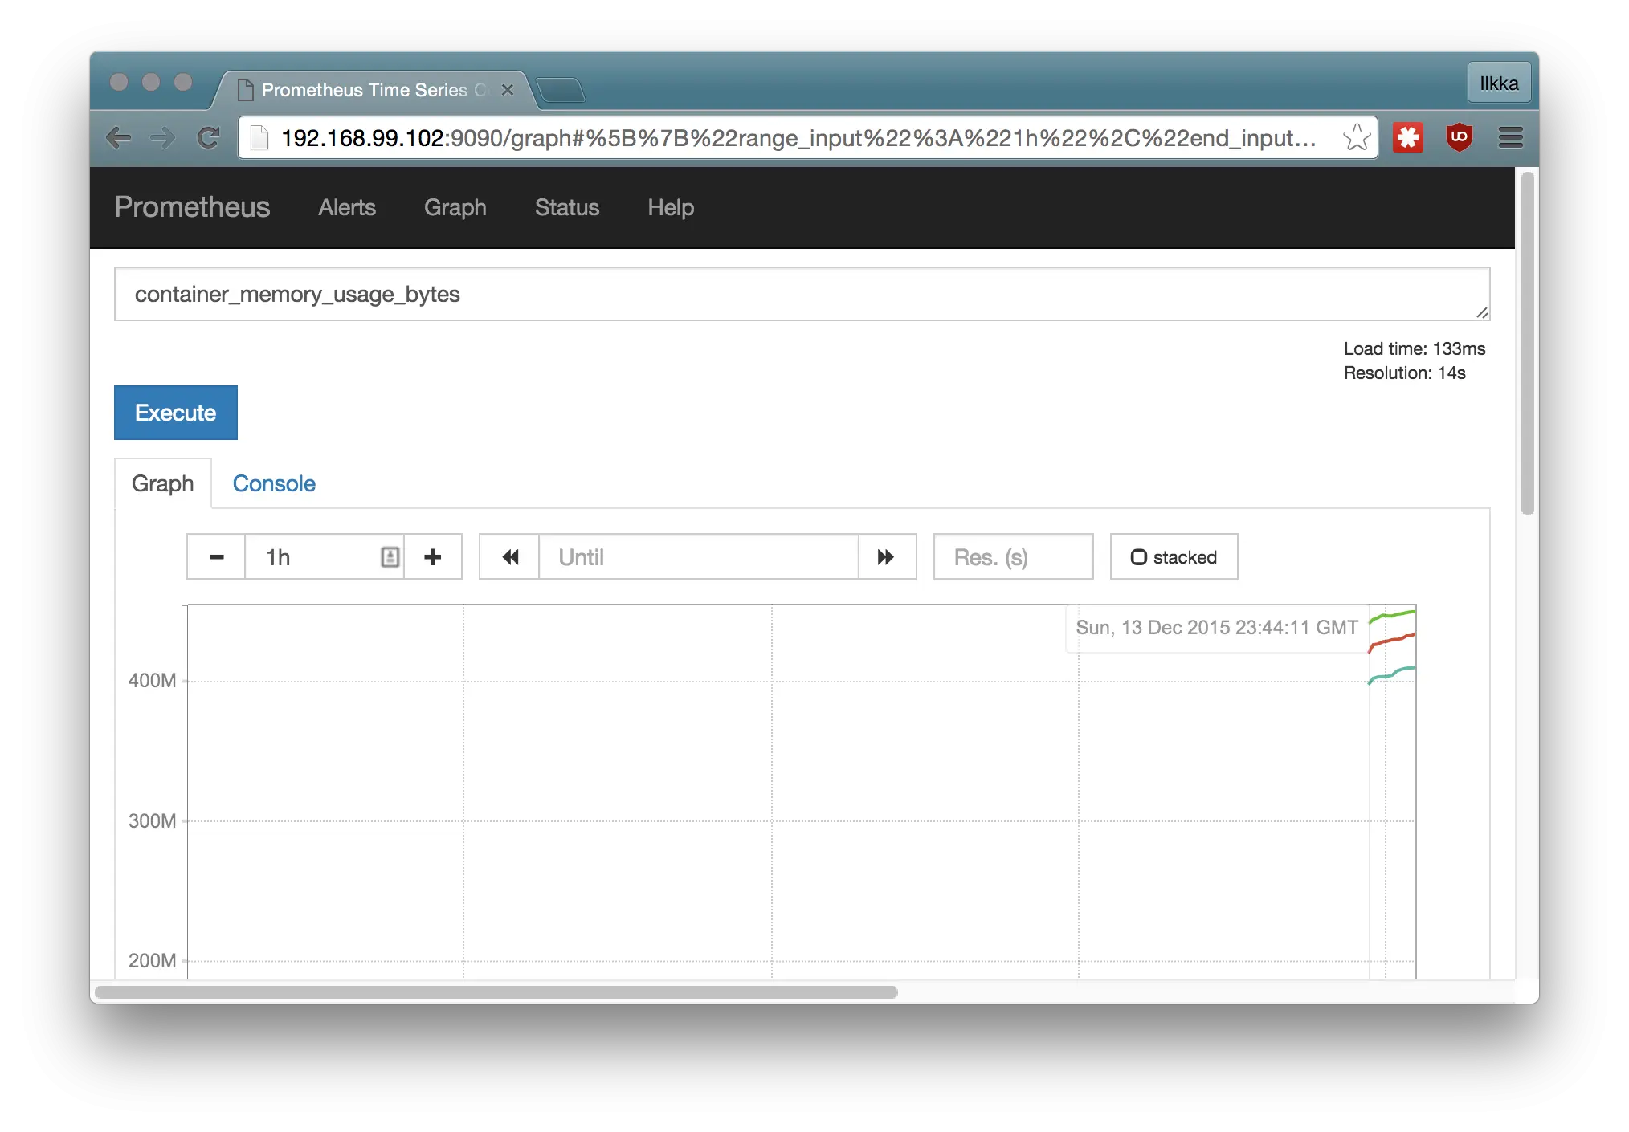Click the Load time: 133ms text

coord(1415,349)
